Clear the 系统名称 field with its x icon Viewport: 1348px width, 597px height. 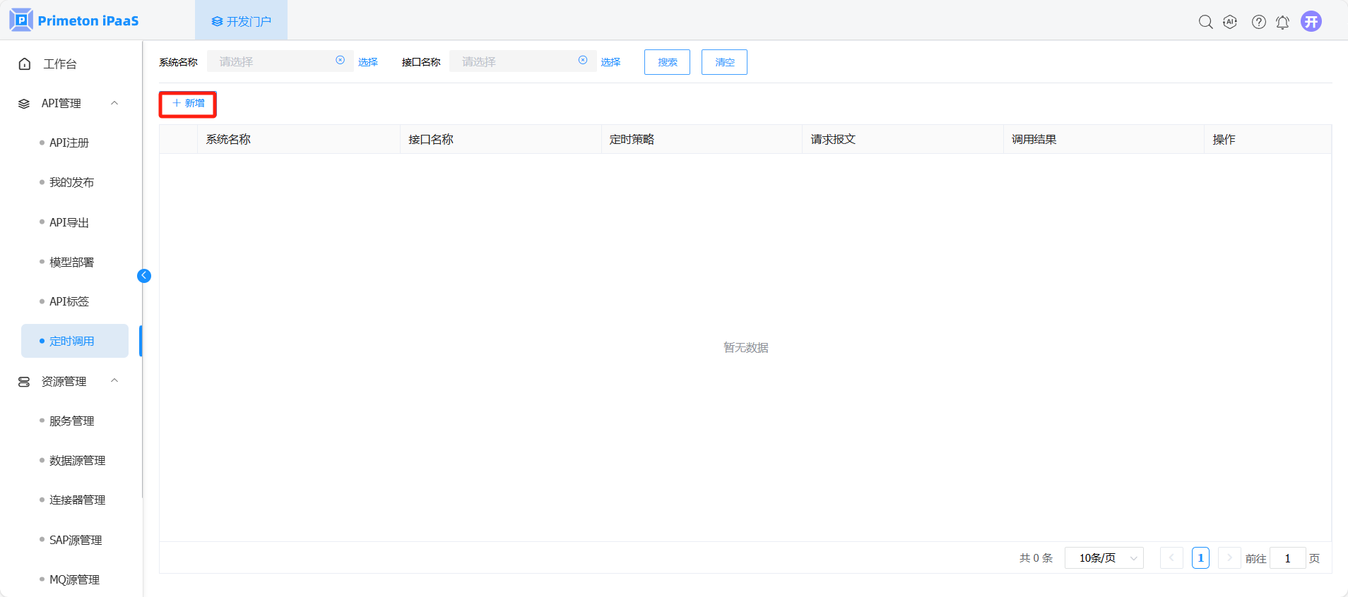coord(340,61)
